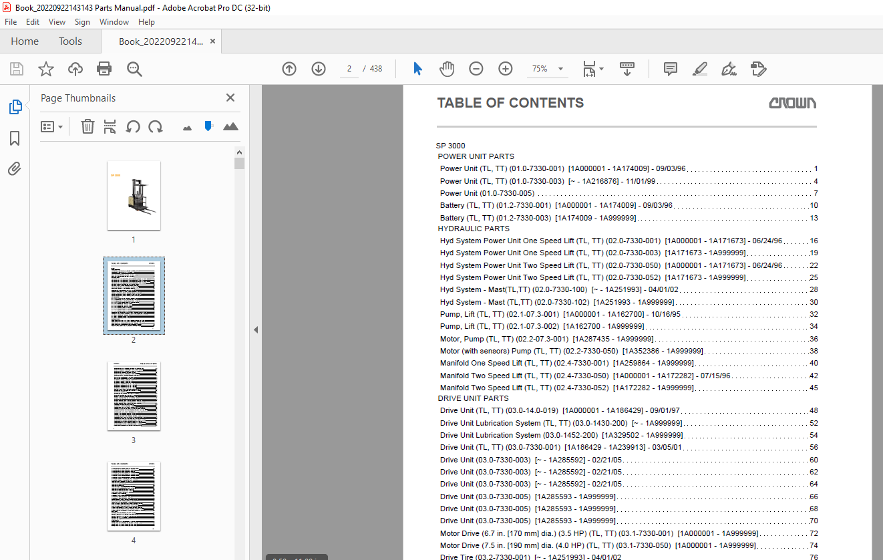Save the file with the floppy disk icon

[x=17, y=69]
